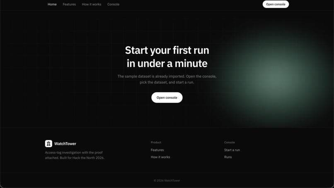
Task: Click the footer 'Product' column heading
Action: (156, 142)
